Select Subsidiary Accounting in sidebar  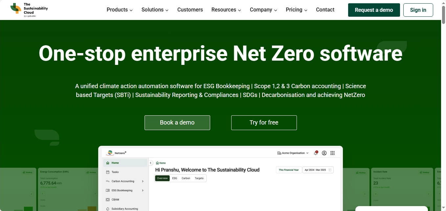[x=125, y=209]
